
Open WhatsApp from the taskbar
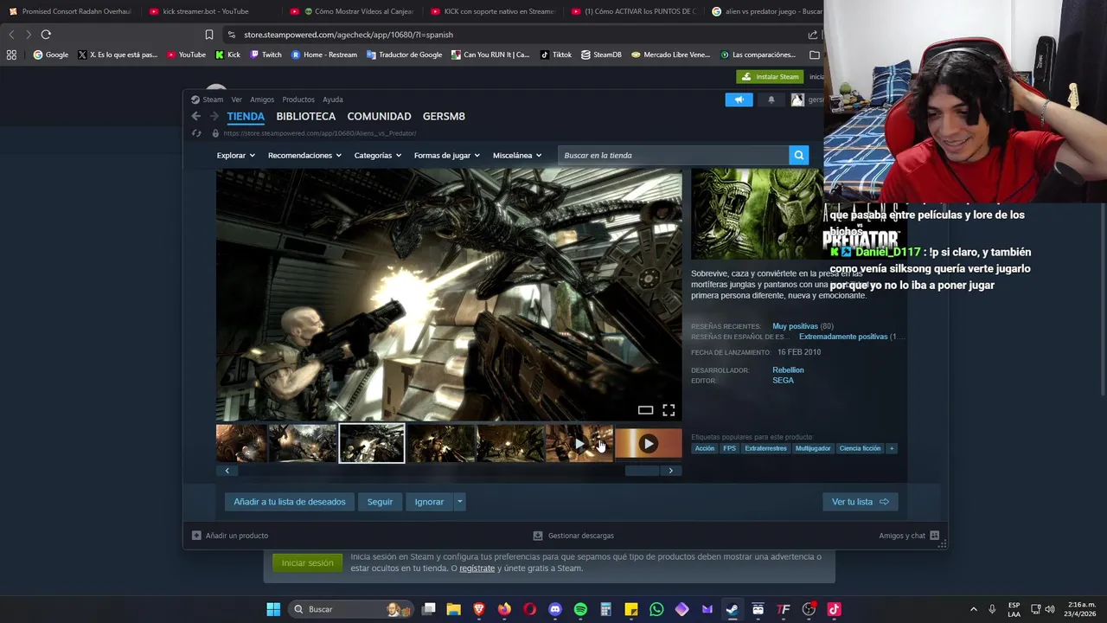click(656, 609)
